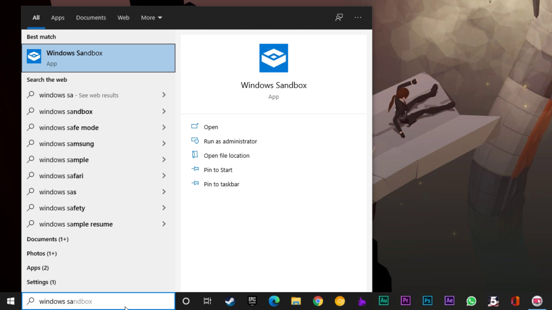Image resolution: width=552 pixels, height=310 pixels.
Task: Open Adobe After Effects from taskbar
Action: click(x=449, y=301)
